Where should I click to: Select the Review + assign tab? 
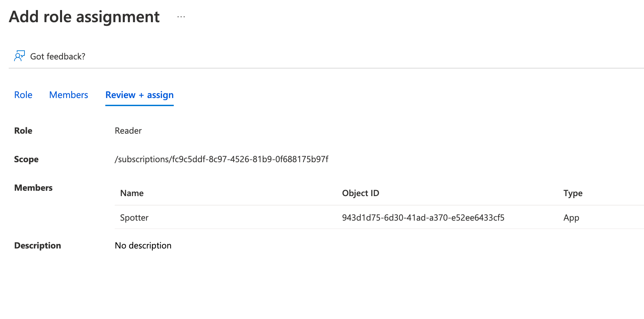click(x=140, y=95)
